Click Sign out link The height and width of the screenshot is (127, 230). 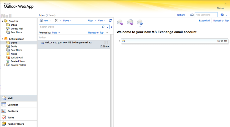point(221,8)
